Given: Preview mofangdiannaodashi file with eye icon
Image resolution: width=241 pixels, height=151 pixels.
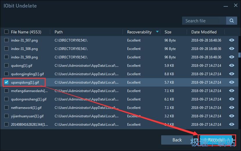Looking at the screenshot, I should [232, 91].
